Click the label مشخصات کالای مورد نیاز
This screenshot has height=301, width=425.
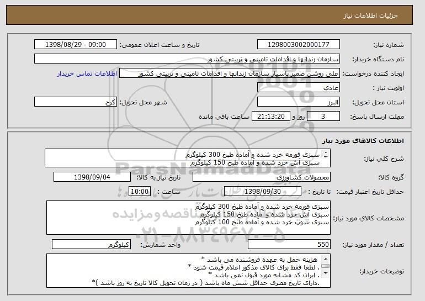coord(368,218)
